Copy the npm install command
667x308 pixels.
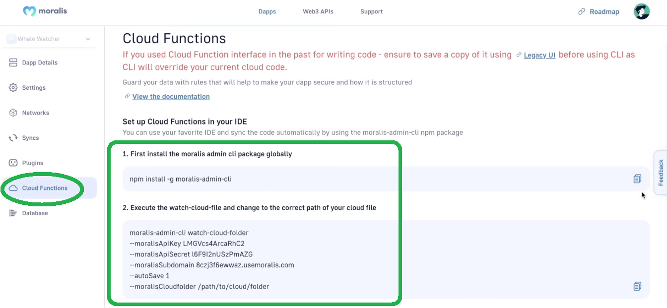(637, 179)
